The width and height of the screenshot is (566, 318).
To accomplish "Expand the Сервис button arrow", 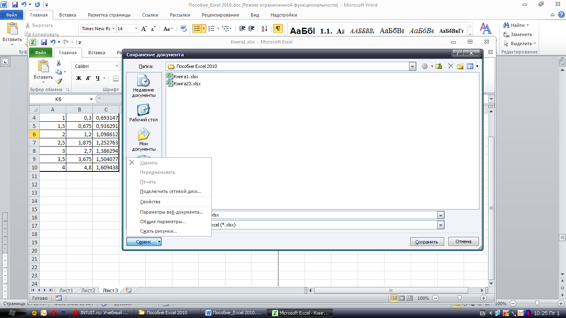I will coord(159,242).
